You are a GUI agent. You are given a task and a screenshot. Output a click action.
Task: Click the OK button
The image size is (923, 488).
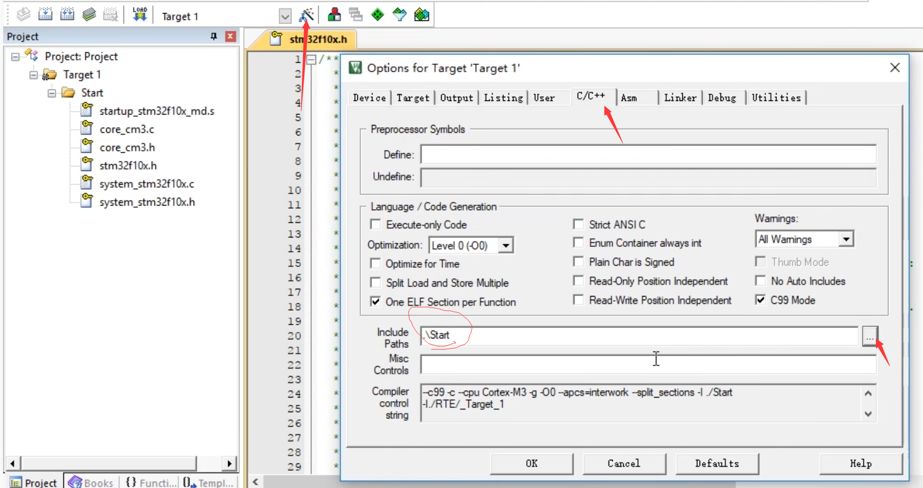click(531, 463)
